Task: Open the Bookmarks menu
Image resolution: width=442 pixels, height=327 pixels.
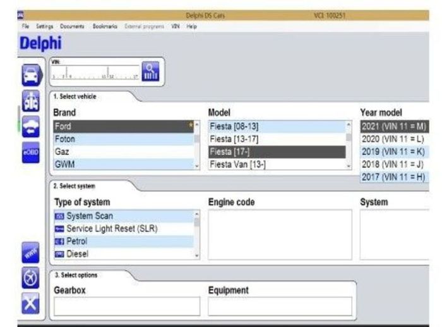Action: tap(105, 27)
